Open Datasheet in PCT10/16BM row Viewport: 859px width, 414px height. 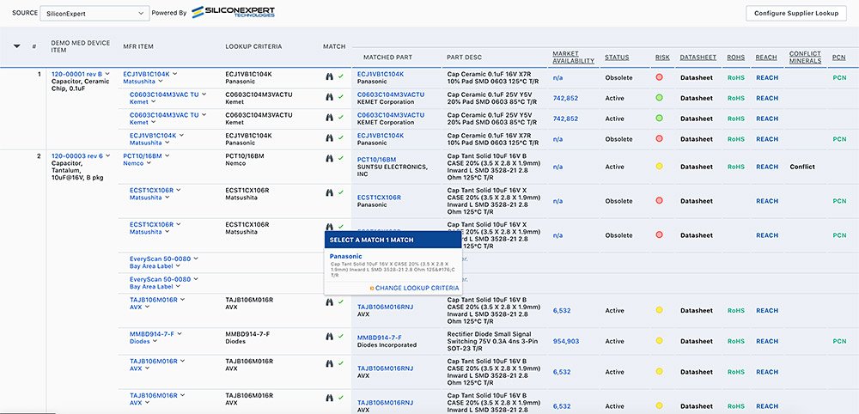[697, 167]
